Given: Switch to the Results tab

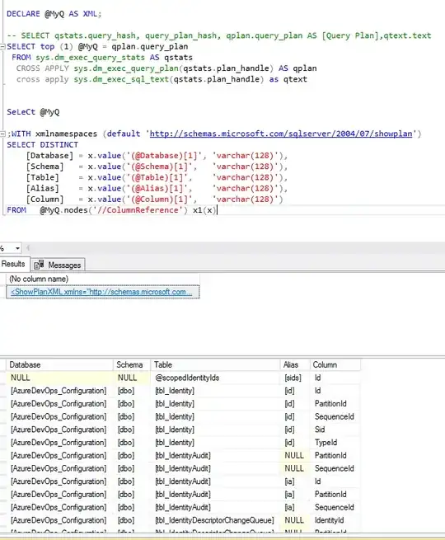Looking at the screenshot, I should pos(14,264).
